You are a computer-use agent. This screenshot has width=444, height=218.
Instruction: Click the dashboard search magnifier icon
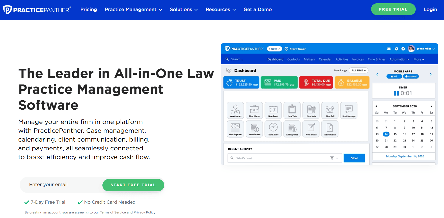point(227,59)
